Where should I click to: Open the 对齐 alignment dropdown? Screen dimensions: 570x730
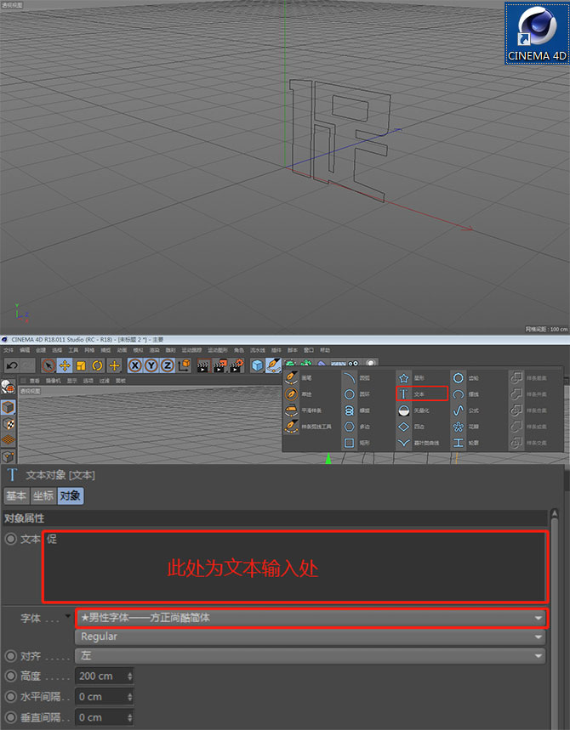(311, 656)
